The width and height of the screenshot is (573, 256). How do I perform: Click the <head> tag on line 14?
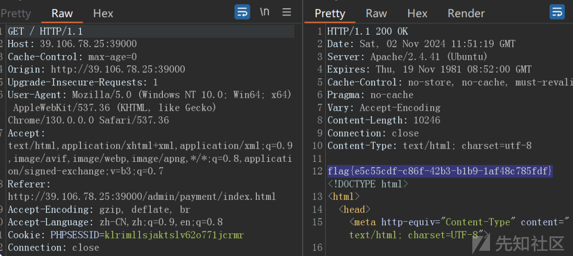(x=354, y=209)
